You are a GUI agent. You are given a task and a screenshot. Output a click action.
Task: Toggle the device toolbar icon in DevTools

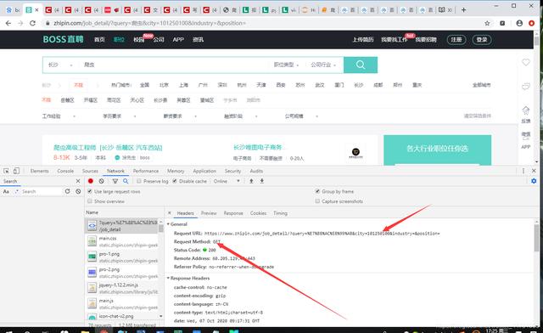16,171
